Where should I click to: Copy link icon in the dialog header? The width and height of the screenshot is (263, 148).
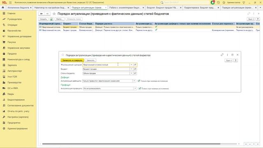(x=222, y=55)
